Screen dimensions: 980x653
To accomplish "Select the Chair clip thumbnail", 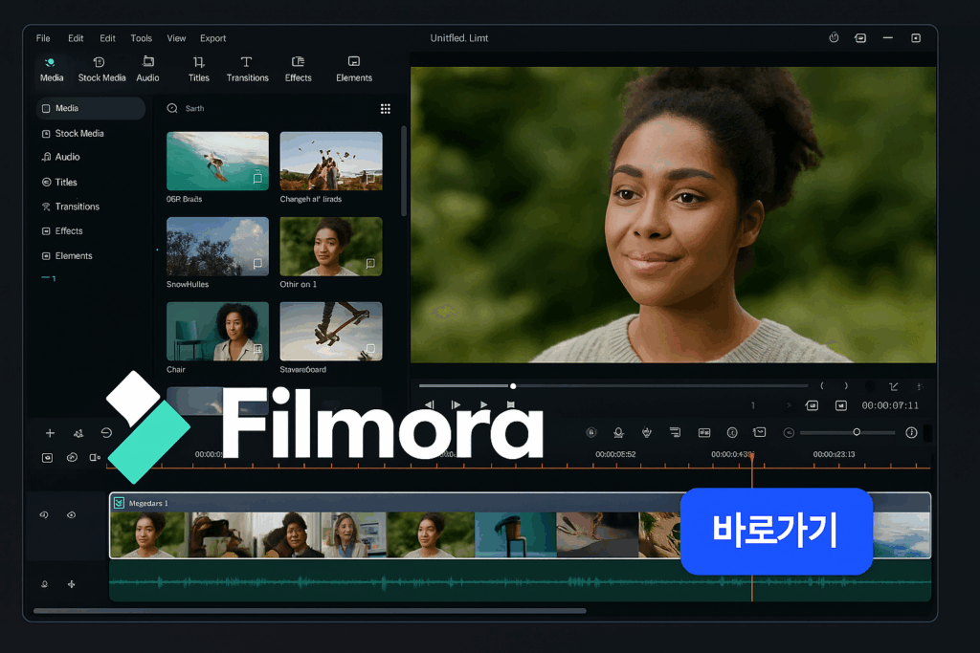I will coord(217,332).
